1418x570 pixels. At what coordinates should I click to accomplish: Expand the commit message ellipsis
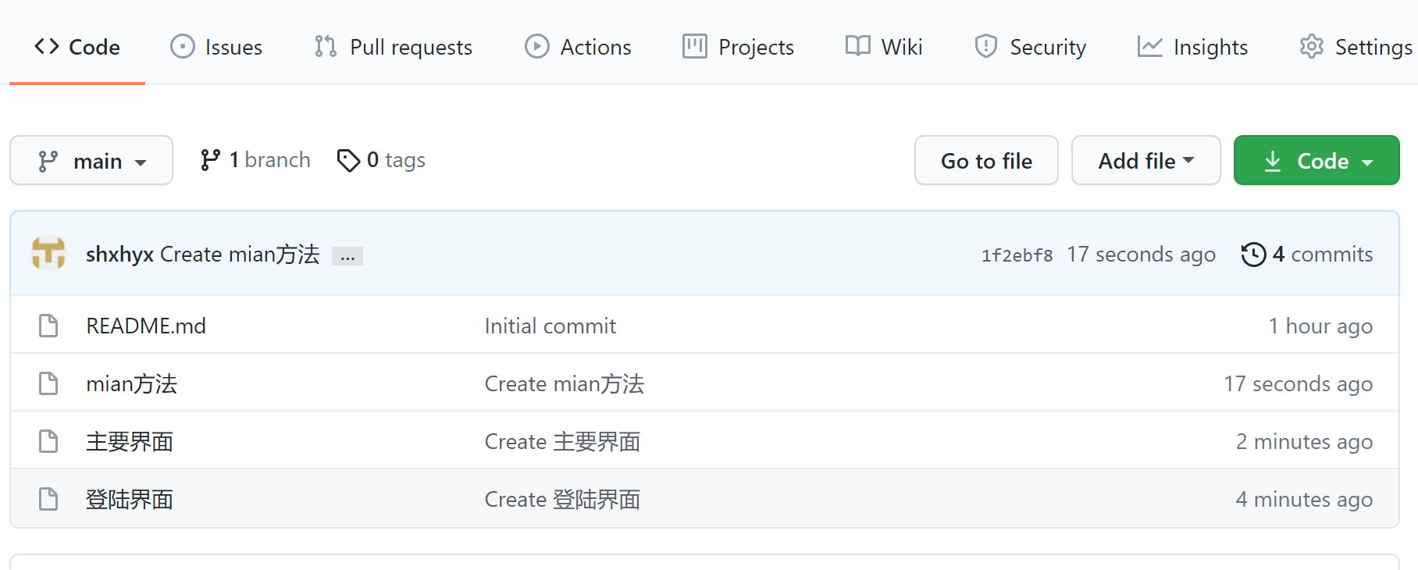coord(347,256)
